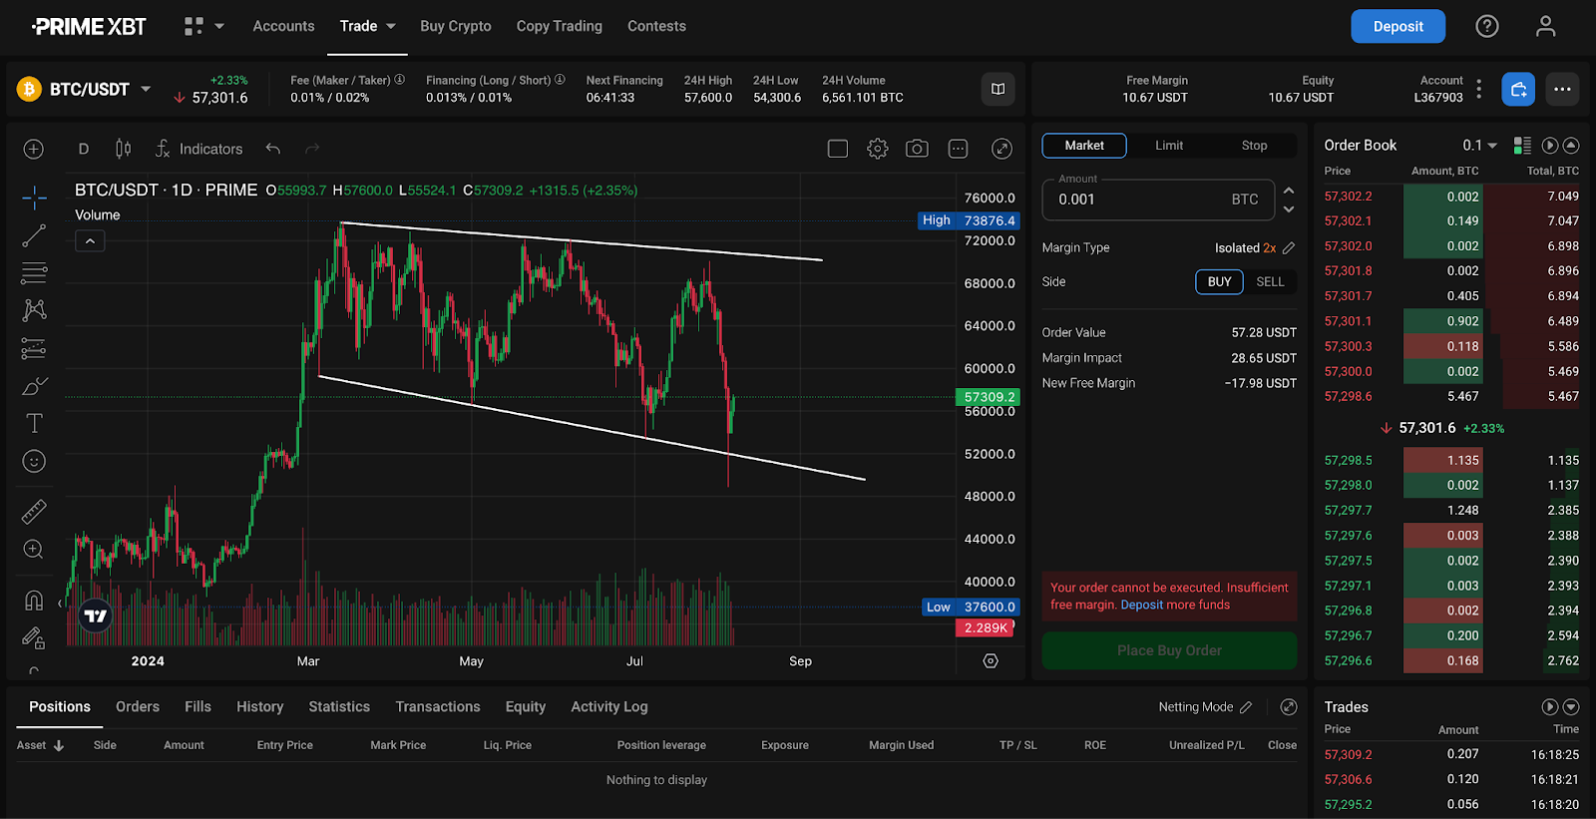Select the ruler measure tool
The image size is (1596, 819).
click(34, 512)
